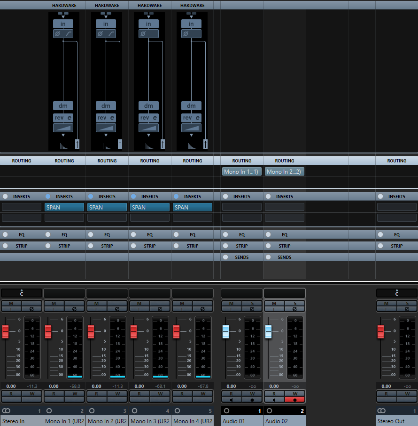This screenshot has height=426, width=418.
Task: Solo the Audio 01 channel
Action: (x=252, y=303)
